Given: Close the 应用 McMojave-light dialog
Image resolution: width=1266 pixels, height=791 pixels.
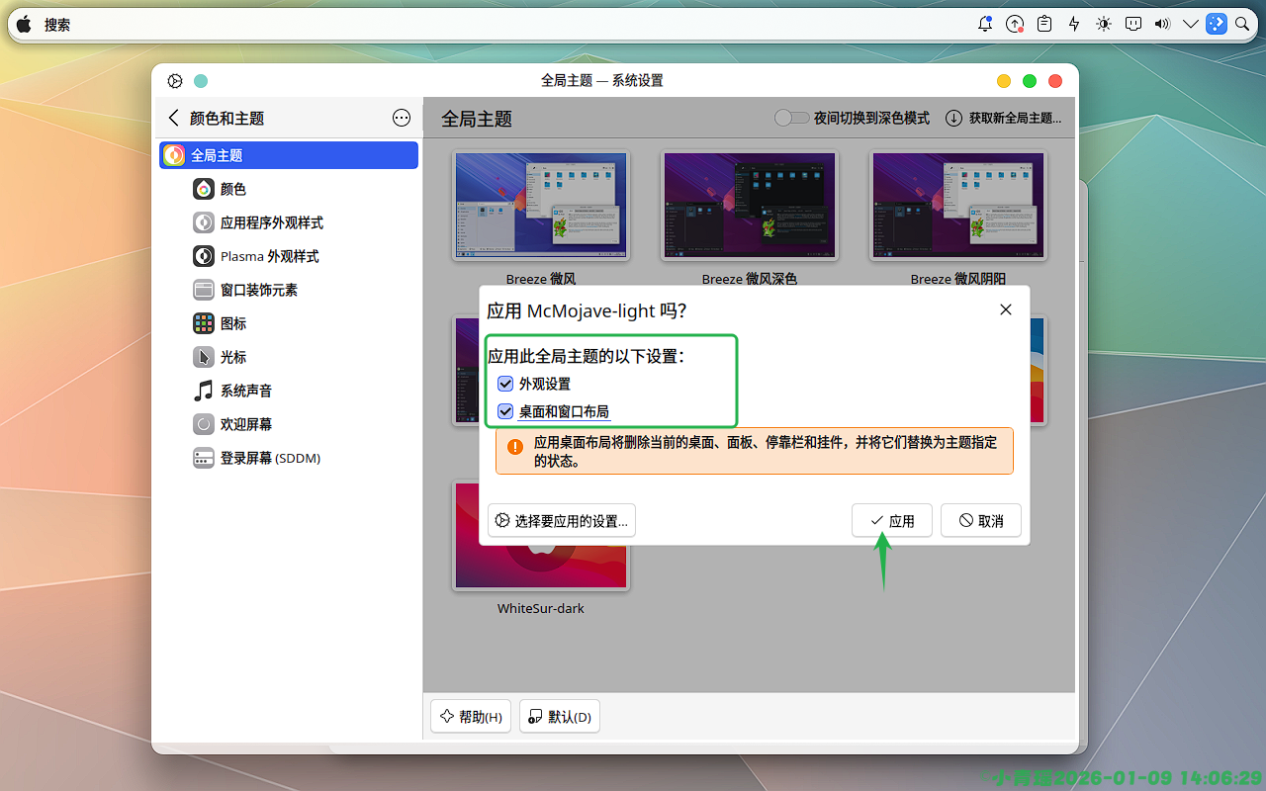Looking at the screenshot, I should 1006,309.
